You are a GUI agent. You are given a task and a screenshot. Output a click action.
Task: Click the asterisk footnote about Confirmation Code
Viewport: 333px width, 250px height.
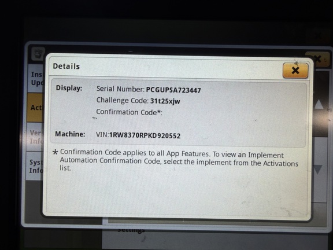click(176, 160)
